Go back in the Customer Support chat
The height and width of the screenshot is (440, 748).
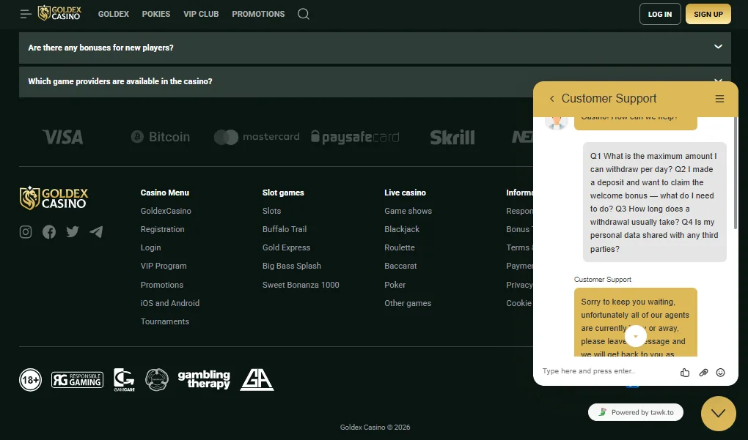[552, 99]
